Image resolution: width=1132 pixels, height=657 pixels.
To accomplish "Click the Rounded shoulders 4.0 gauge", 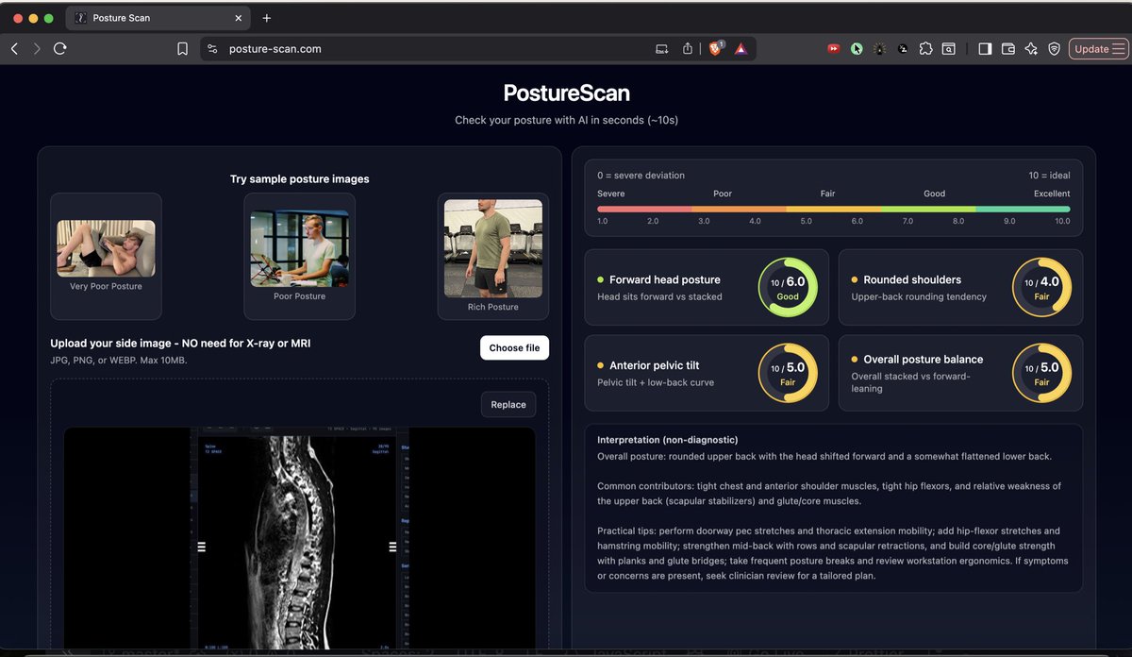I will (x=1041, y=288).
